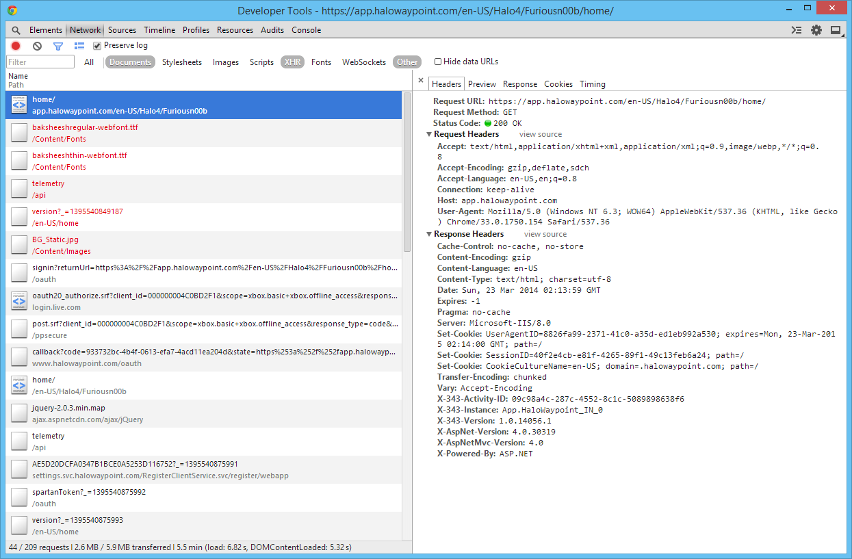Enable Hide data URLs checkbox
This screenshot has height=559, width=852.
pos(438,62)
